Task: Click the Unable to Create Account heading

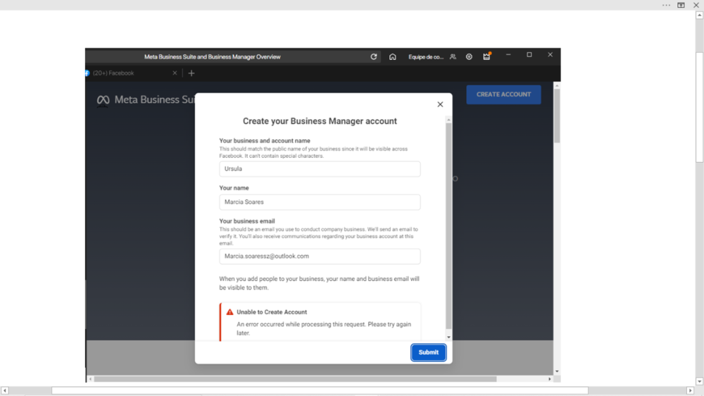Action: tap(272, 312)
